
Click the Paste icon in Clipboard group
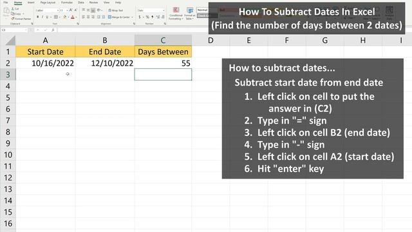click(x=6, y=11)
